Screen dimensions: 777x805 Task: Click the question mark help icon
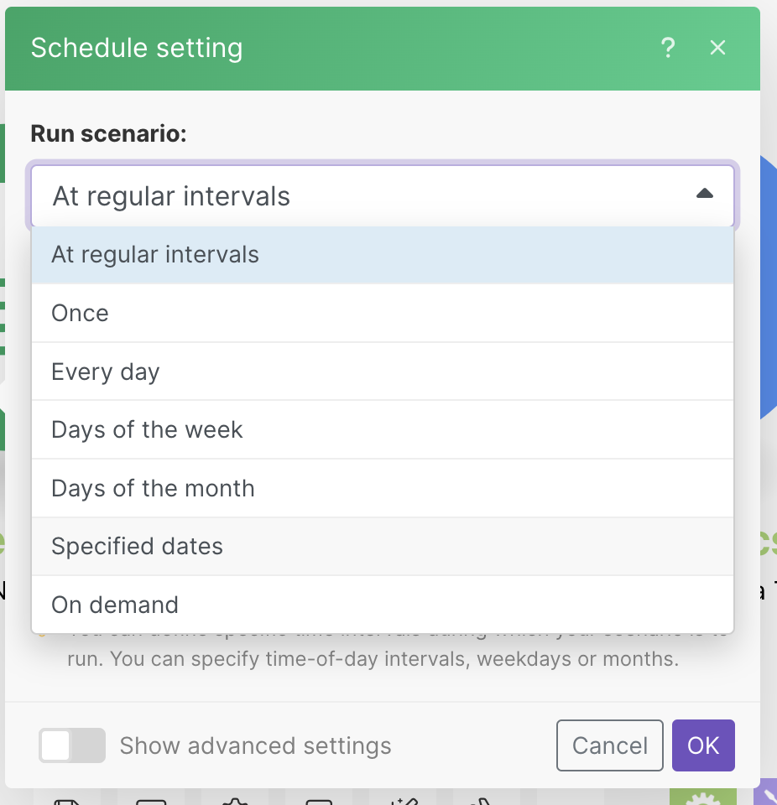[668, 48]
